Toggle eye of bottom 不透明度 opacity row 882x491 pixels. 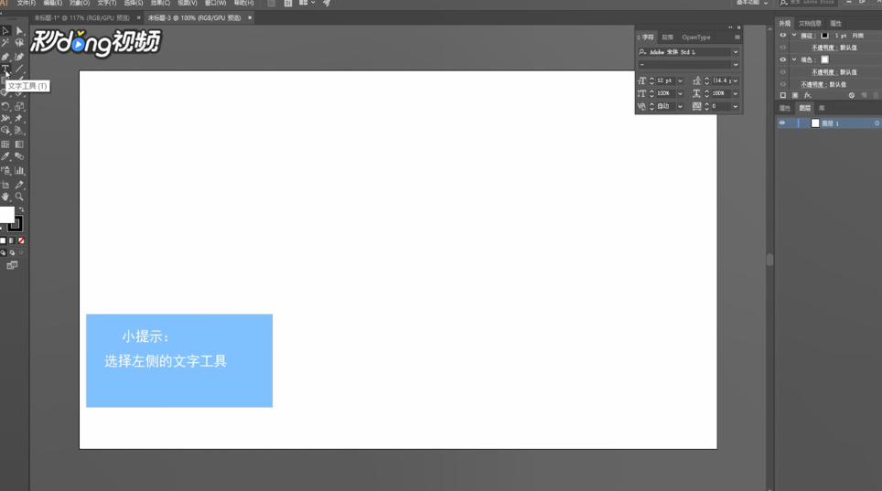click(x=783, y=84)
